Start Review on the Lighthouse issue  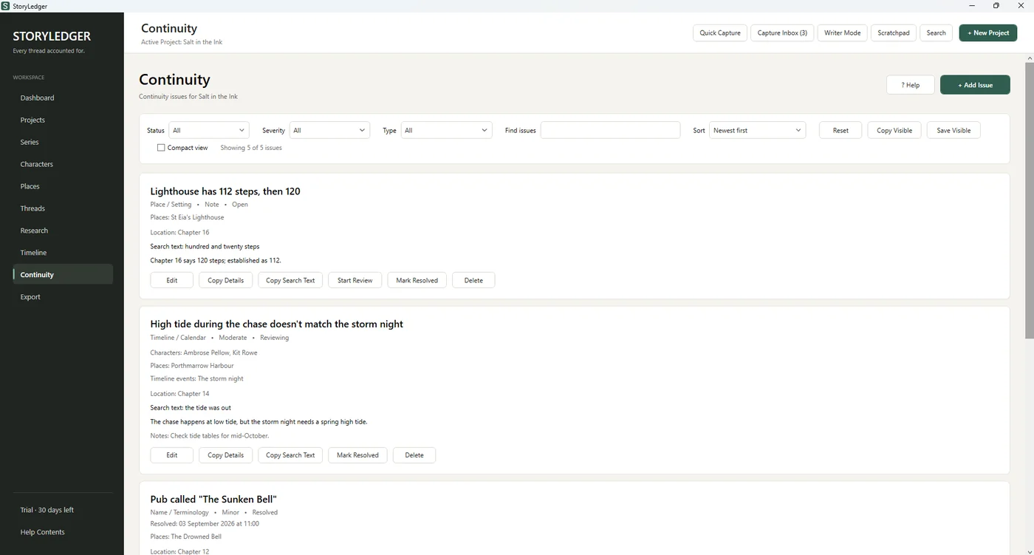[x=355, y=280]
